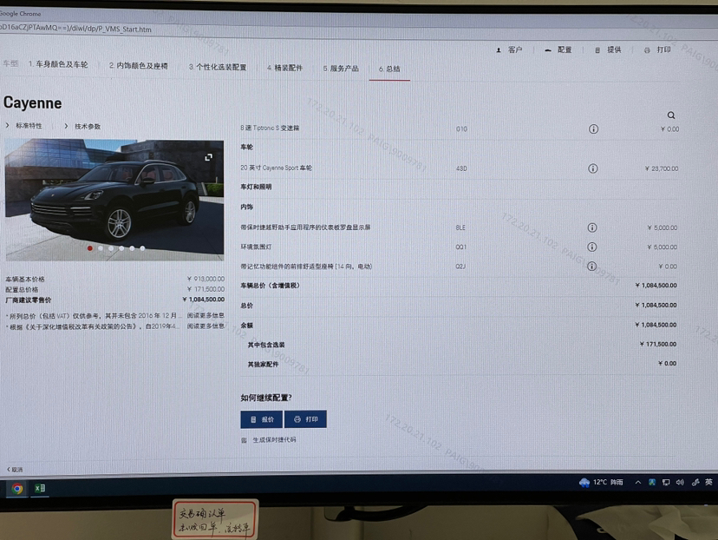Click the option code G1G
Screen dimensions: 718x540
(461, 129)
